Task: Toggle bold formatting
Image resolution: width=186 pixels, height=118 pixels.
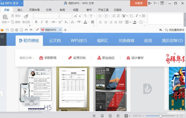Action: point(36,22)
